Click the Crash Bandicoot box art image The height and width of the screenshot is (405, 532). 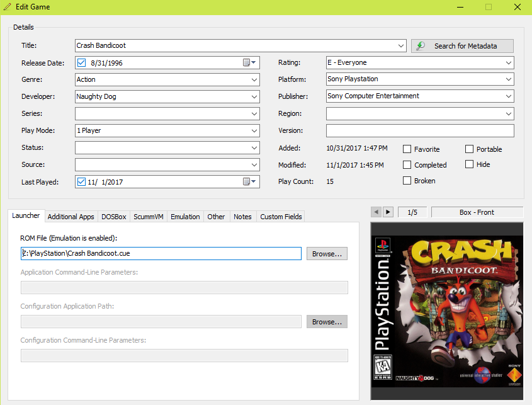pos(447,311)
